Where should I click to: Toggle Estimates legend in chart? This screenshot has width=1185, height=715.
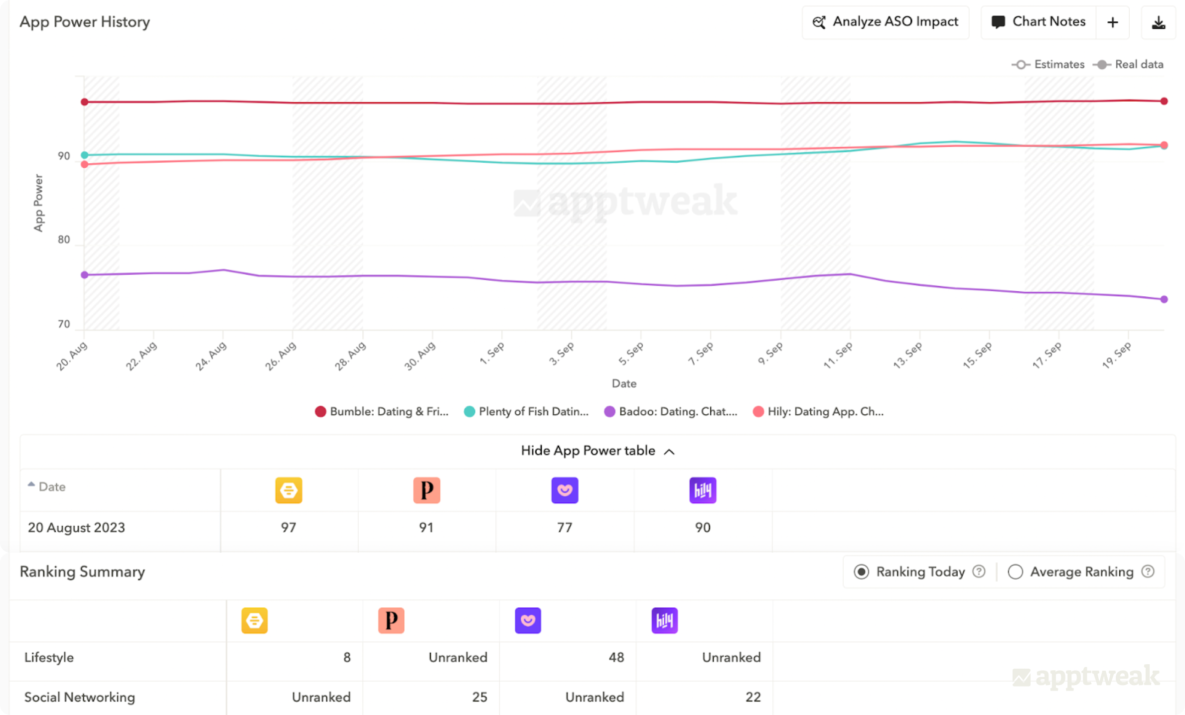[1048, 65]
